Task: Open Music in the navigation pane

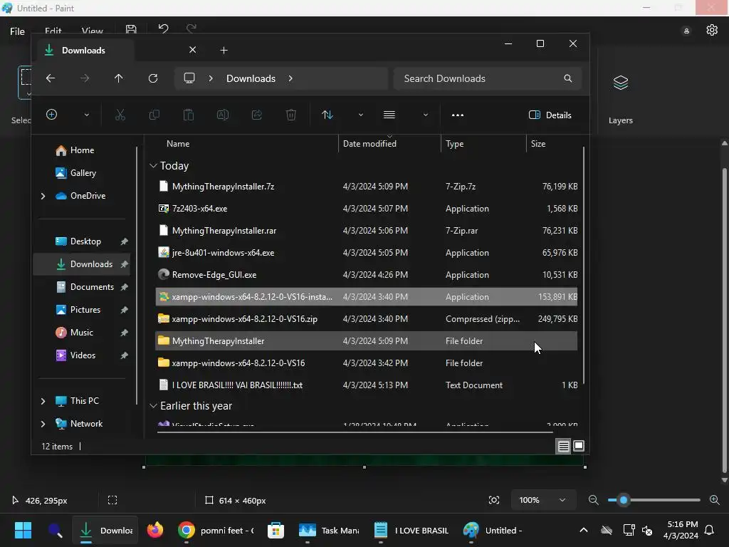Action: pos(81,332)
